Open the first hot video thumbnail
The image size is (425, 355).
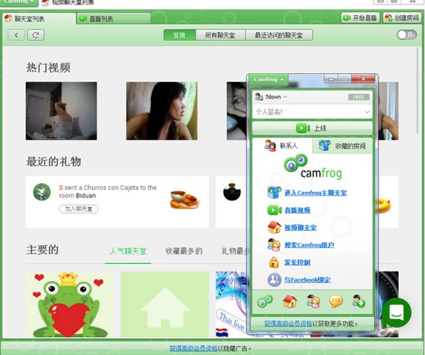(x=61, y=111)
